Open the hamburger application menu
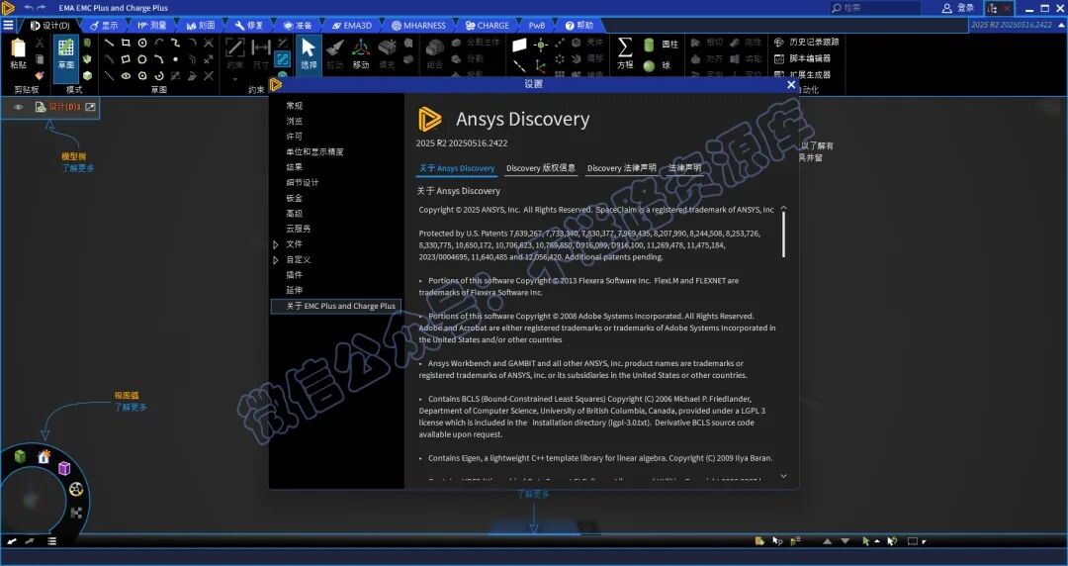1068x566 pixels. pyautogui.click(x=8, y=25)
